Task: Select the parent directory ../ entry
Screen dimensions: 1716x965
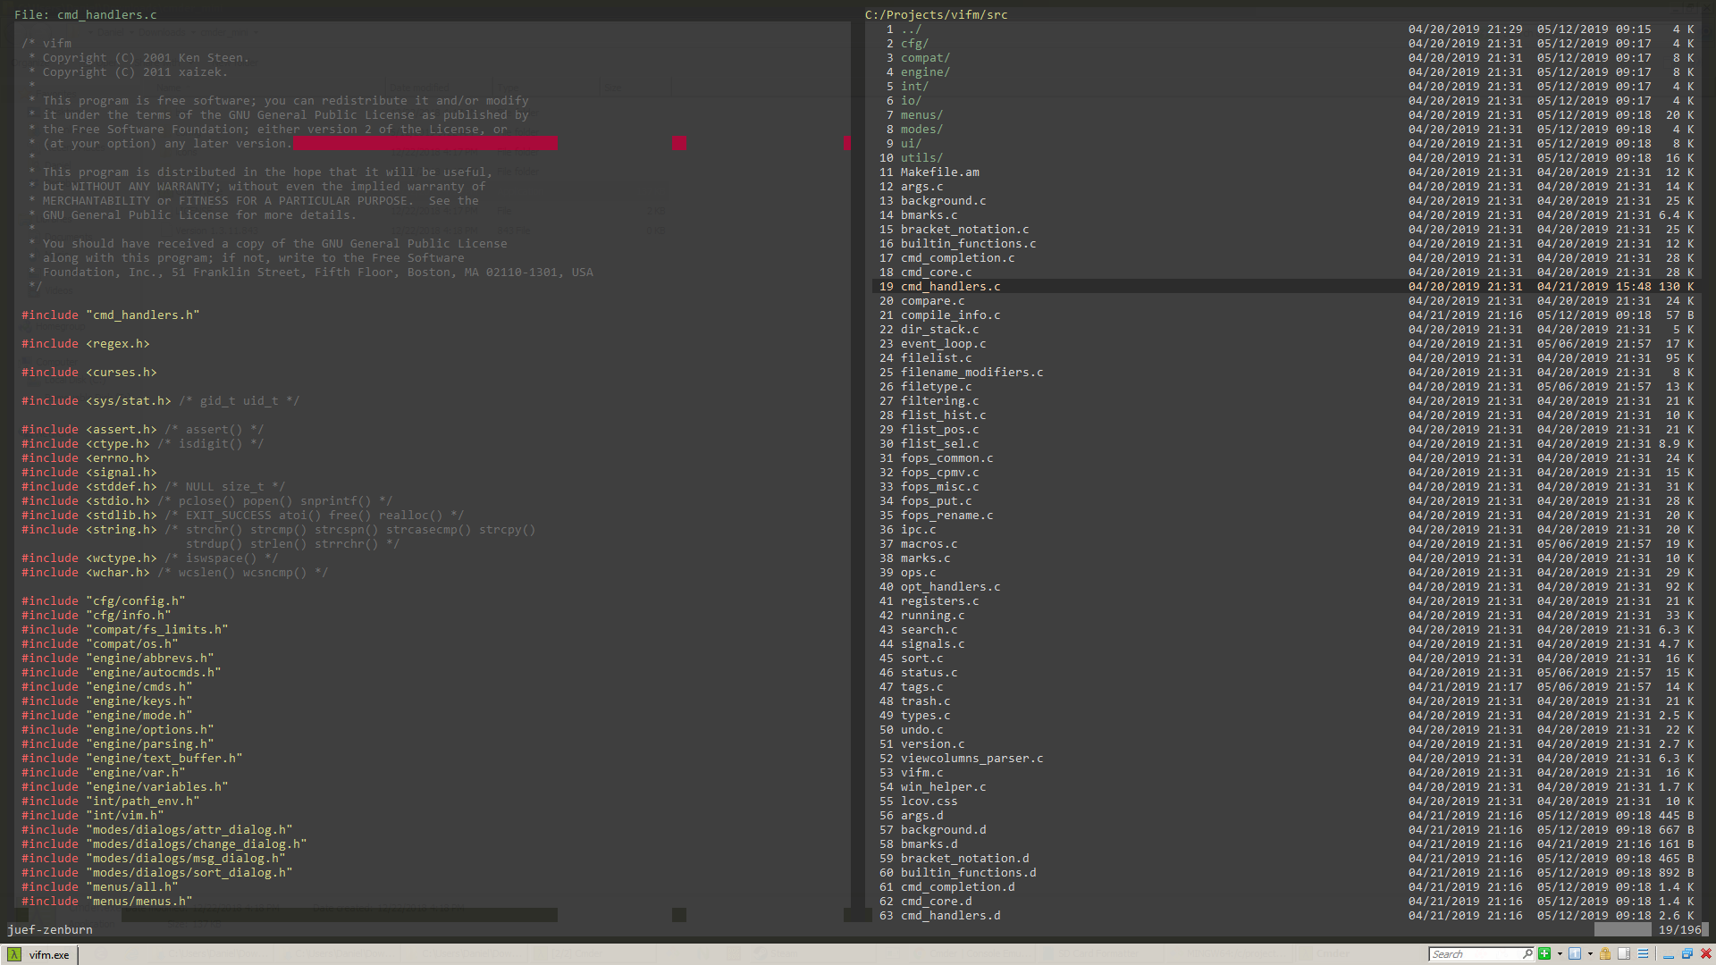Action: pyautogui.click(x=912, y=29)
